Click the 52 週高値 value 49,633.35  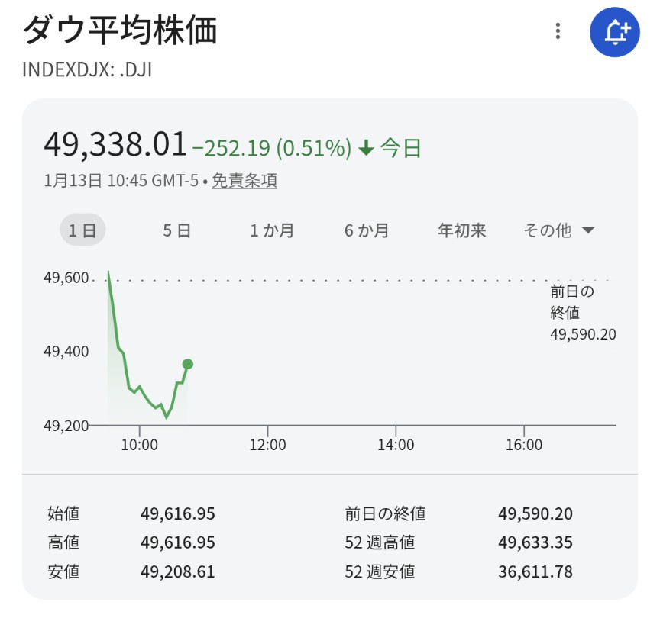(535, 542)
